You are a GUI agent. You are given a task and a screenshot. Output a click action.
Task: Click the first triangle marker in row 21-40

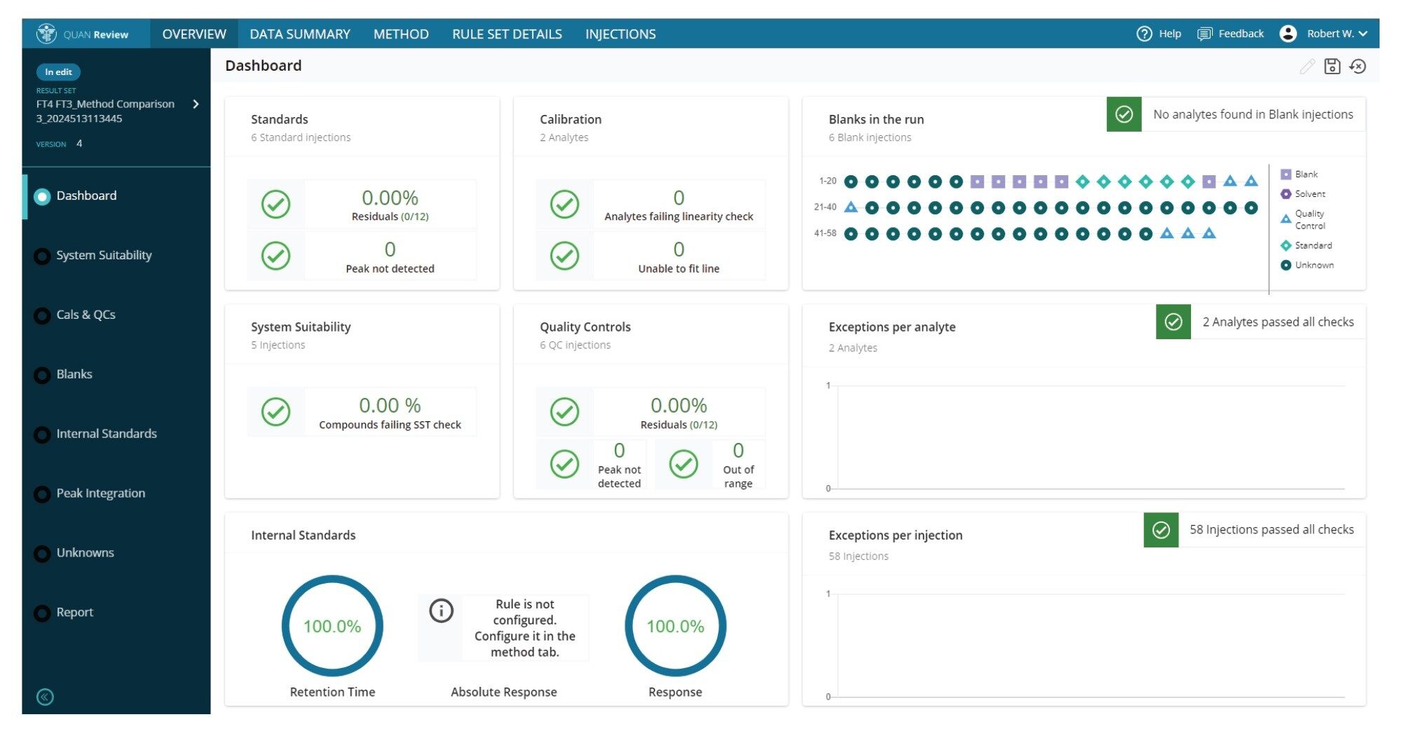[x=851, y=207]
